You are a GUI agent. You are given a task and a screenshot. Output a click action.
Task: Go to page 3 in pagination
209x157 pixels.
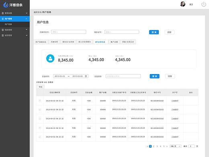pos(157,146)
